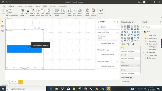Create a New measure
162x91 pixels.
click(x=88, y=12)
